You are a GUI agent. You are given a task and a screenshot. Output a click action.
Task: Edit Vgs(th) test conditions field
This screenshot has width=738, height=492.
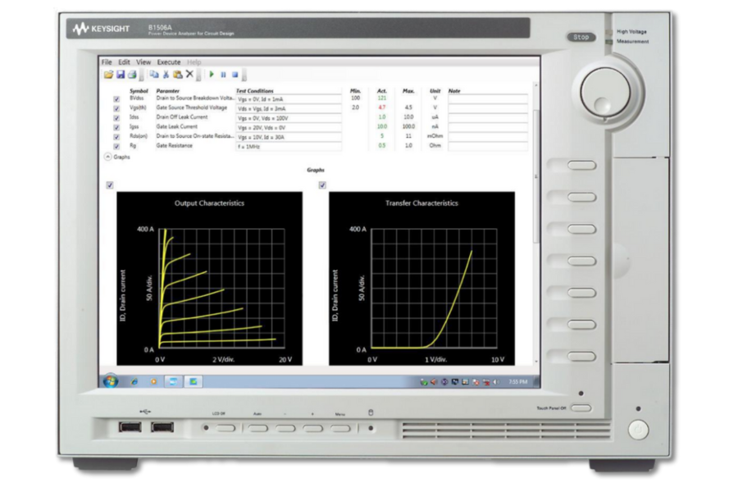pos(289,109)
